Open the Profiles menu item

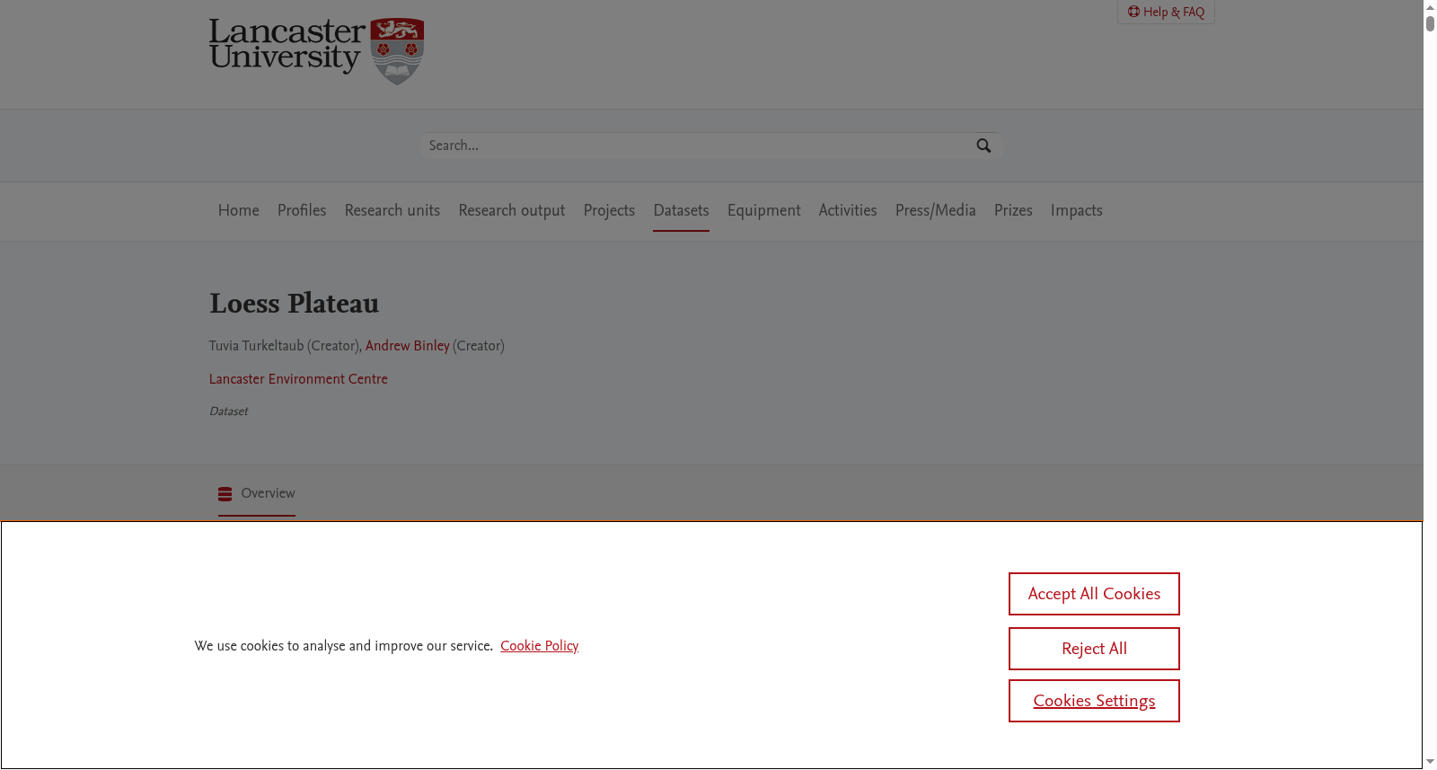click(x=302, y=210)
